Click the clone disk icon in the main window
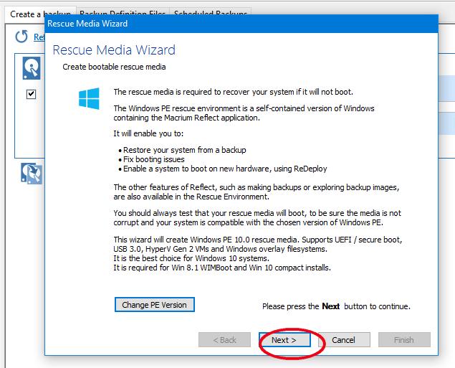455x368 pixels. click(x=32, y=174)
